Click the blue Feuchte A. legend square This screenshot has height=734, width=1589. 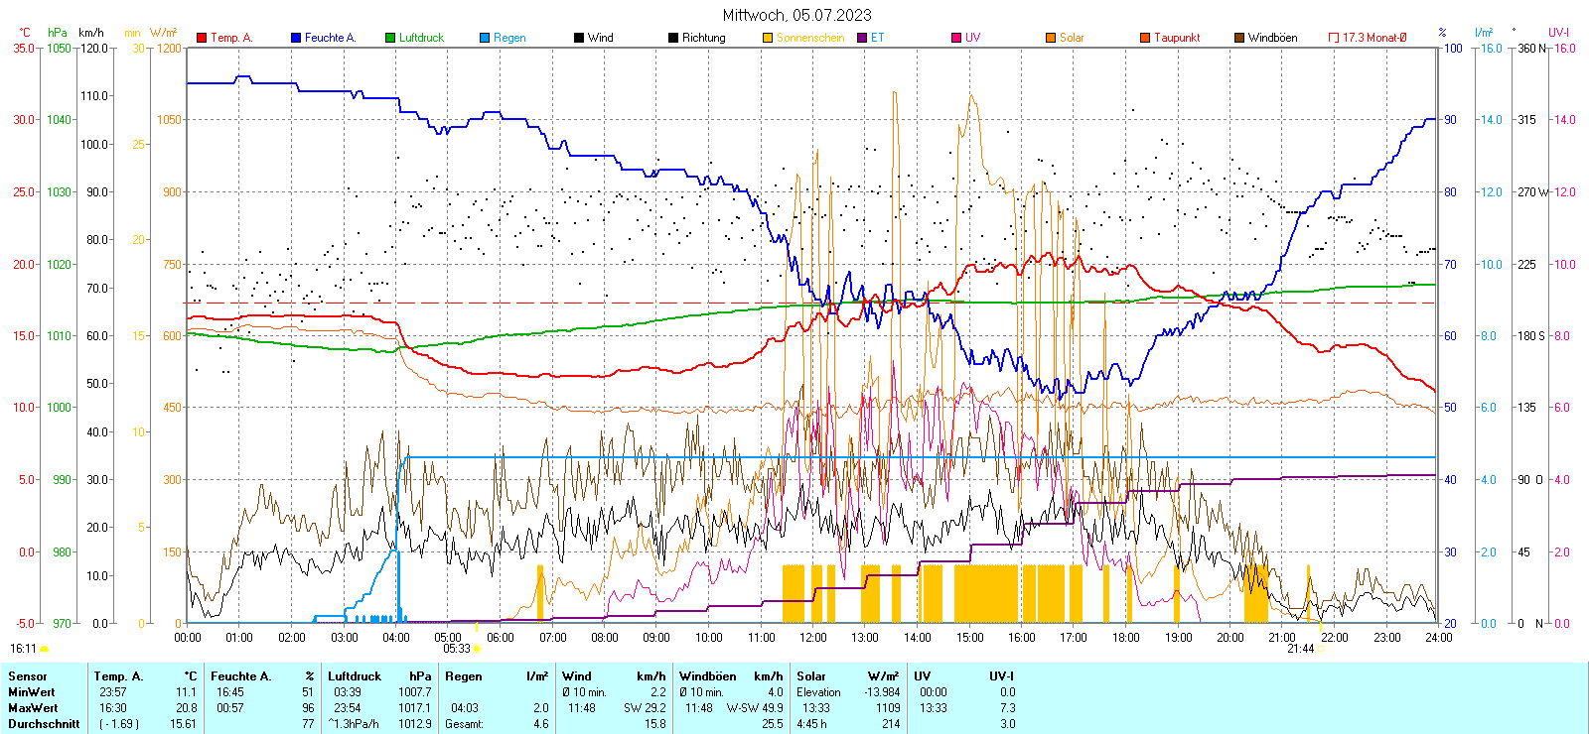(x=296, y=38)
